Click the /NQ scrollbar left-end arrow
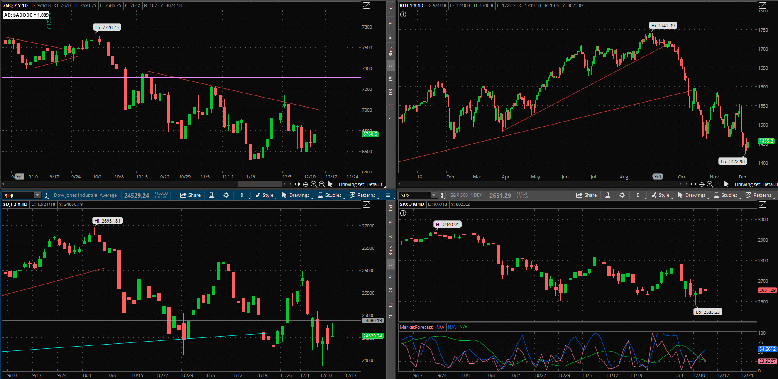Image resolution: width=778 pixels, height=379 pixels. (x=3, y=184)
